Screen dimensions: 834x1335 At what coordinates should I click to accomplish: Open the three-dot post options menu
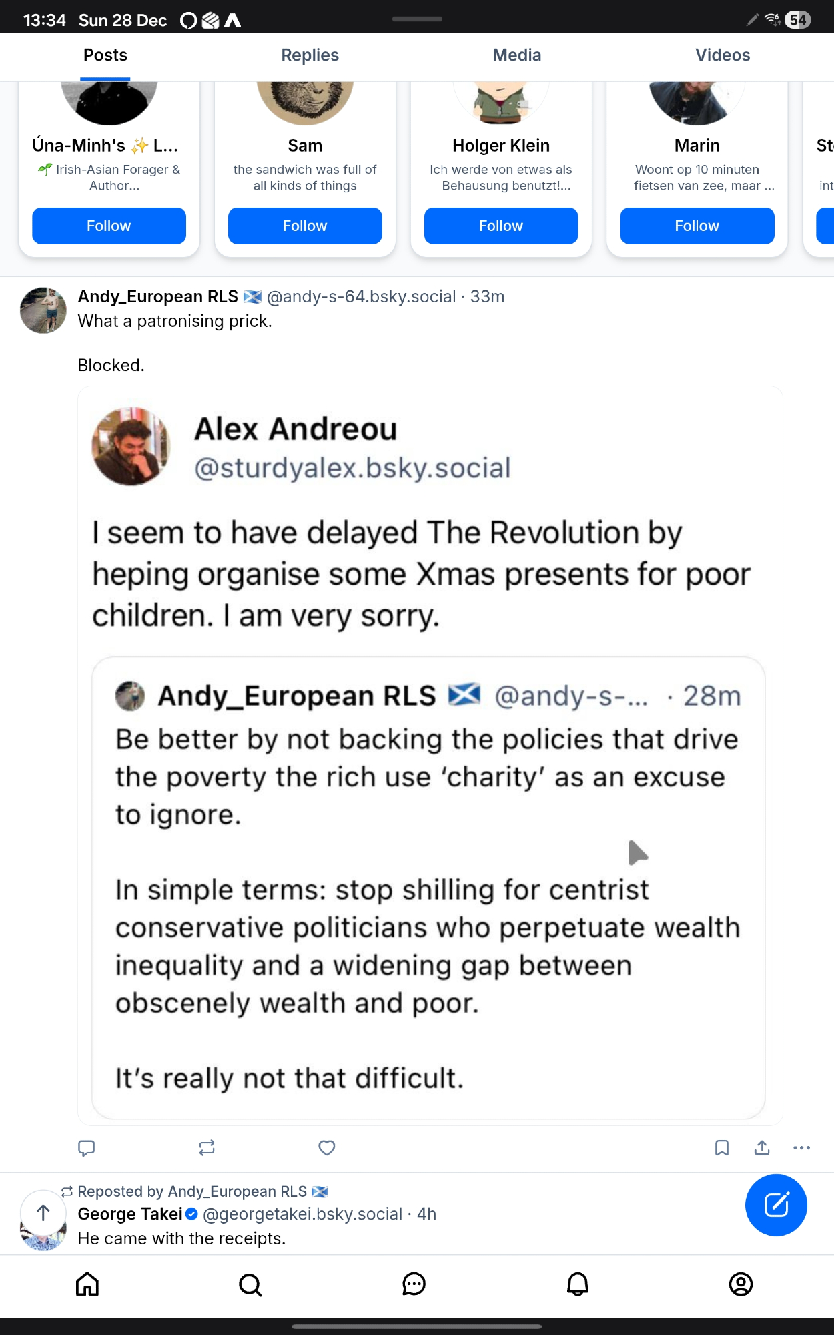coord(801,1148)
